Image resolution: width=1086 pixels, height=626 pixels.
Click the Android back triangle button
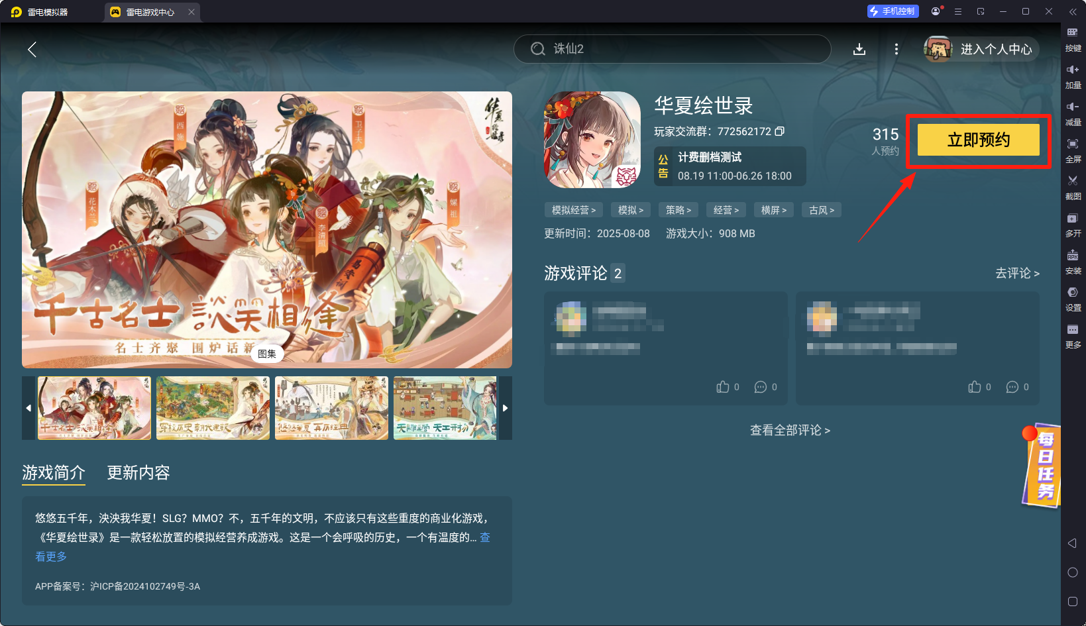click(1072, 543)
